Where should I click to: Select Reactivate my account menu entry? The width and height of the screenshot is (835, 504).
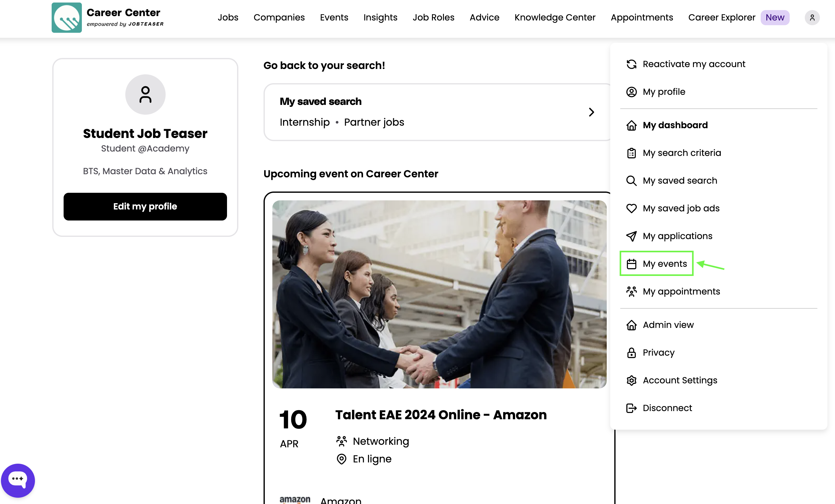coord(719,64)
